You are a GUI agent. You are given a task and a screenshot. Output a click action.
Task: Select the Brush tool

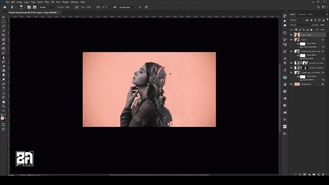click(x=4, y=53)
